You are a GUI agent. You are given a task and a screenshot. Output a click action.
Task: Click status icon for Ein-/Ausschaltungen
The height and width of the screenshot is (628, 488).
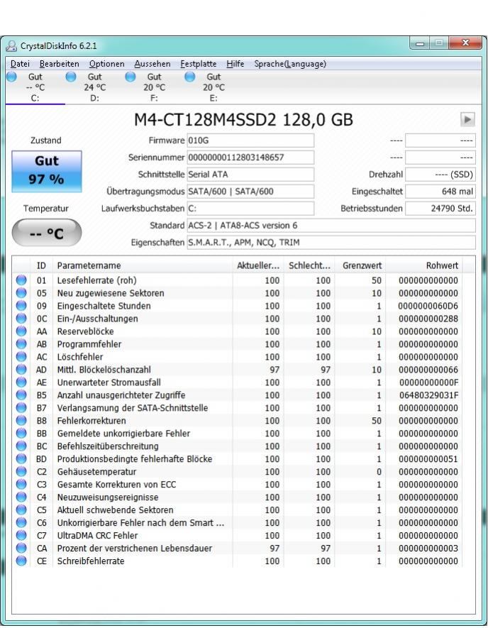click(x=21, y=319)
